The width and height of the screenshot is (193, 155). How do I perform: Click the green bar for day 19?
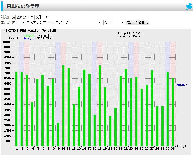tap(110, 131)
